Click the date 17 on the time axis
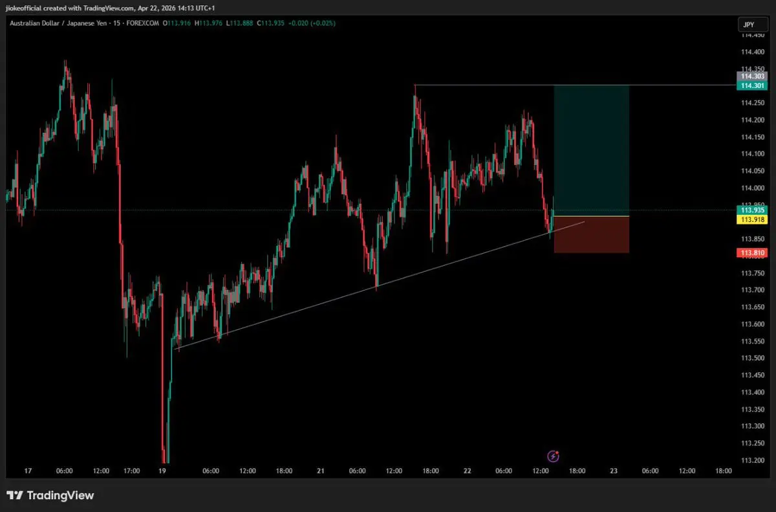Screen dimensions: 776x512 coord(28,471)
